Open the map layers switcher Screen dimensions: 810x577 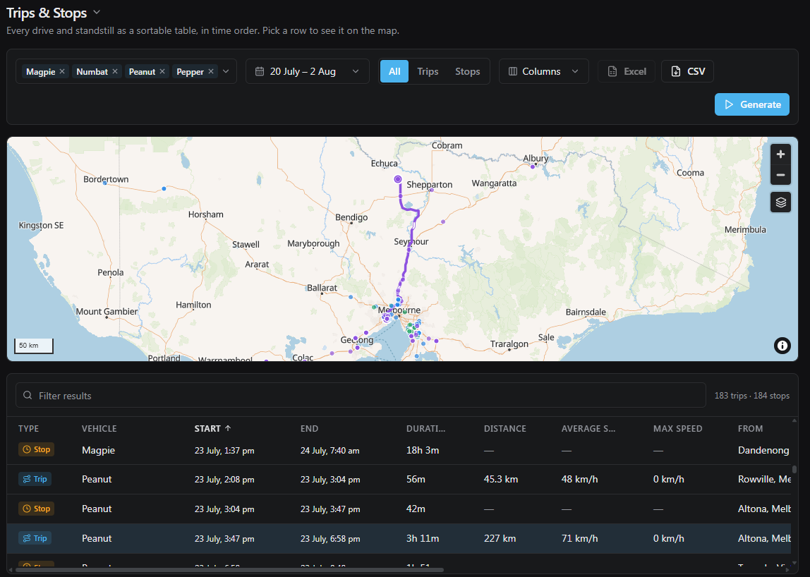(780, 202)
